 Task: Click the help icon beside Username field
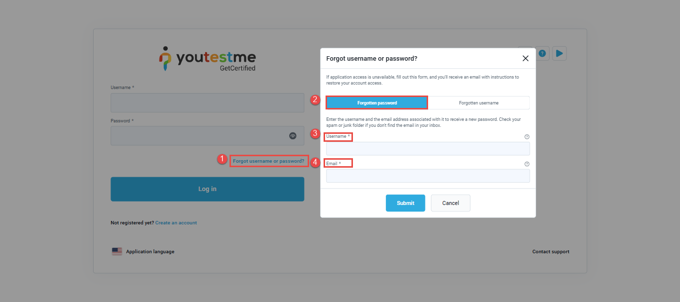pos(527,137)
